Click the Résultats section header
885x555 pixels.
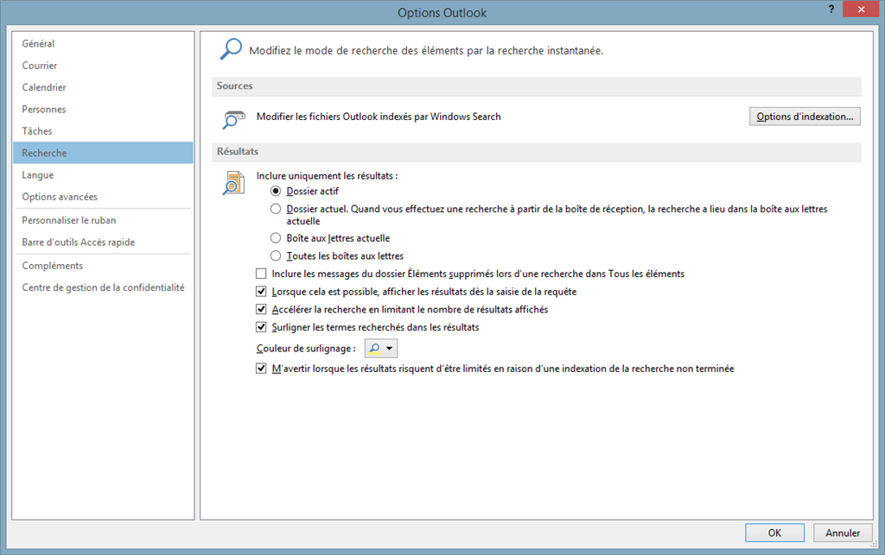click(x=536, y=152)
